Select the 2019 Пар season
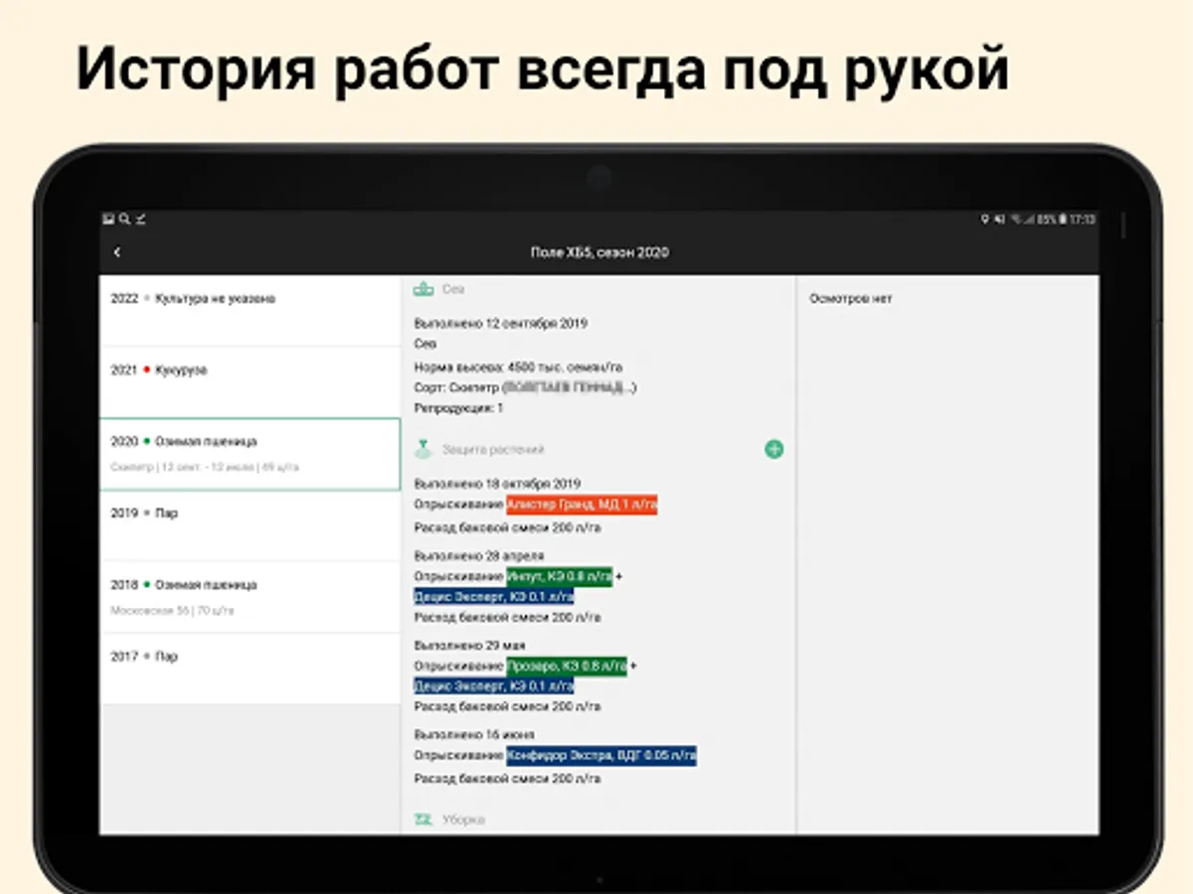 [x=250, y=525]
